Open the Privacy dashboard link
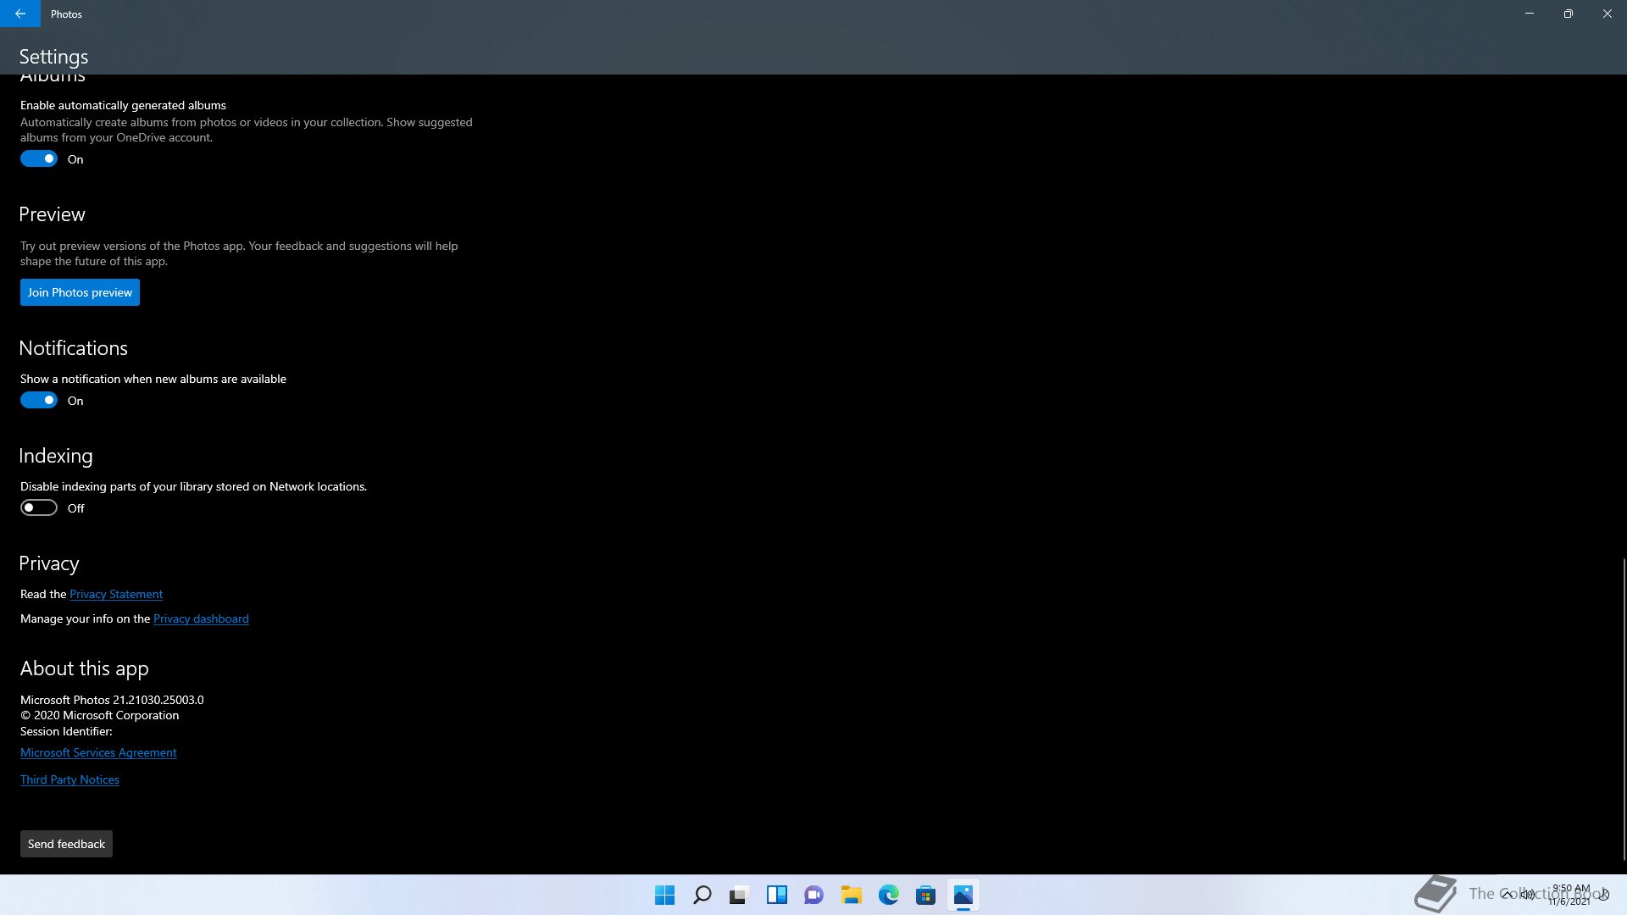 coord(201,618)
